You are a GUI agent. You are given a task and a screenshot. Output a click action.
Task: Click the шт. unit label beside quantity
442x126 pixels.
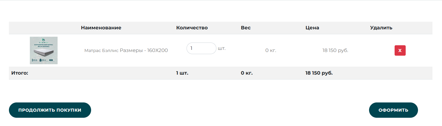point(222,48)
